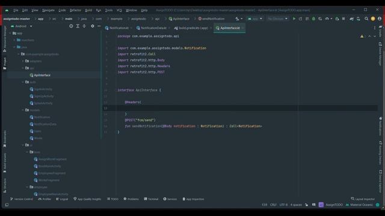This screenshot has height=216, width=385.
Task: Collapse the models package node
Action: click(x=23, y=110)
